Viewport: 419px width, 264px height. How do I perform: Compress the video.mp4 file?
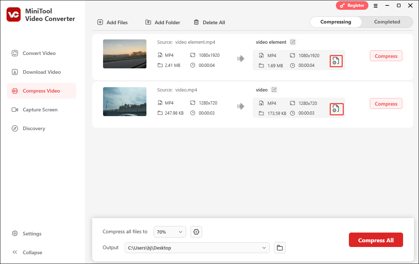tap(386, 104)
